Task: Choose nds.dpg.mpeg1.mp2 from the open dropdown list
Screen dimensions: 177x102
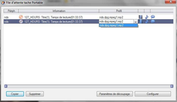Action: pos(118,25)
